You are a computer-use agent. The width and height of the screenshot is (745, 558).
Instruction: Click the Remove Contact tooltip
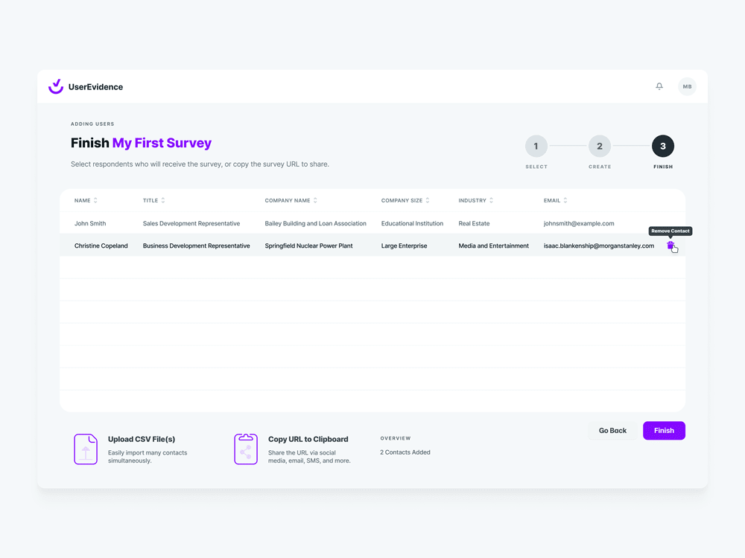pyautogui.click(x=670, y=231)
